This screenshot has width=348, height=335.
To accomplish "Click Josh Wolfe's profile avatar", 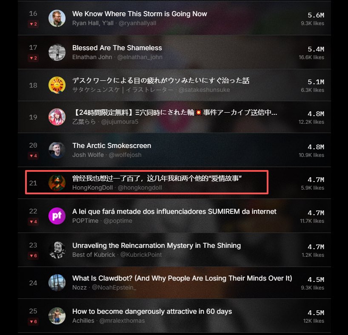I will coord(57,150).
